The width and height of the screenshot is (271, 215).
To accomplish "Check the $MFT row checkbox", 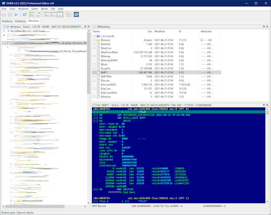I will tap(94, 72).
